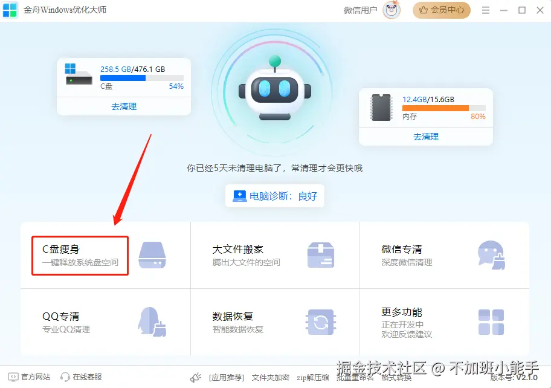
Task: Open the 会员中心 member center
Action: tap(442, 10)
